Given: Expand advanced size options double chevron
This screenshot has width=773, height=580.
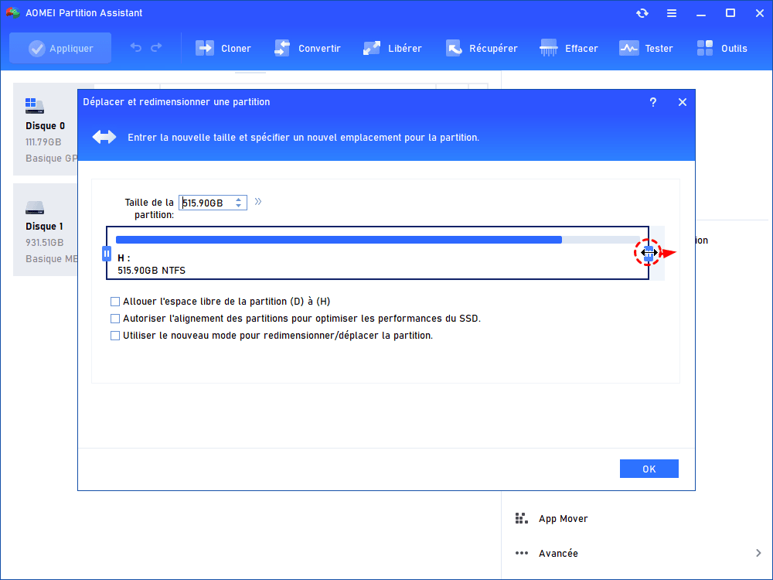Looking at the screenshot, I should (258, 201).
